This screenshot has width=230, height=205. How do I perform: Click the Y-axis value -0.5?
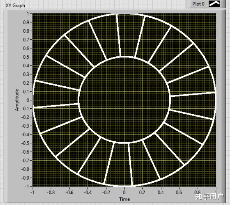pyautogui.click(x=25, y=143)
